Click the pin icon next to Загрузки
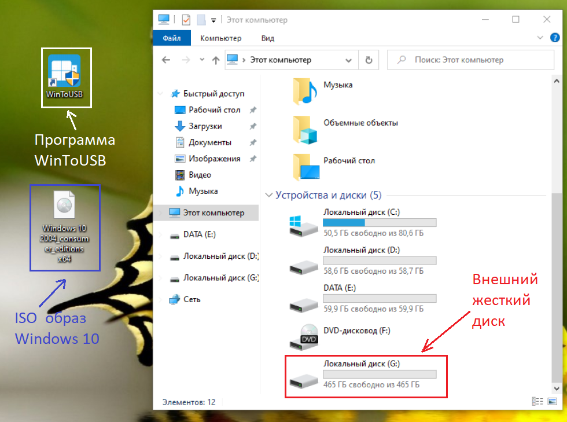Image resolution: width=567 pixels, height=422 pixels. pyautogui.click(x=253, y=126)
